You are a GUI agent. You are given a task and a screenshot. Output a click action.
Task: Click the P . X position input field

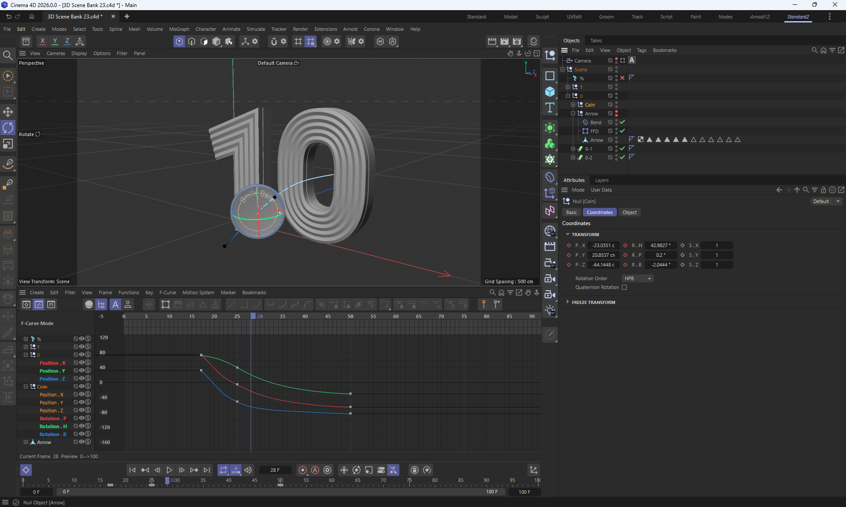click(603, 245)
